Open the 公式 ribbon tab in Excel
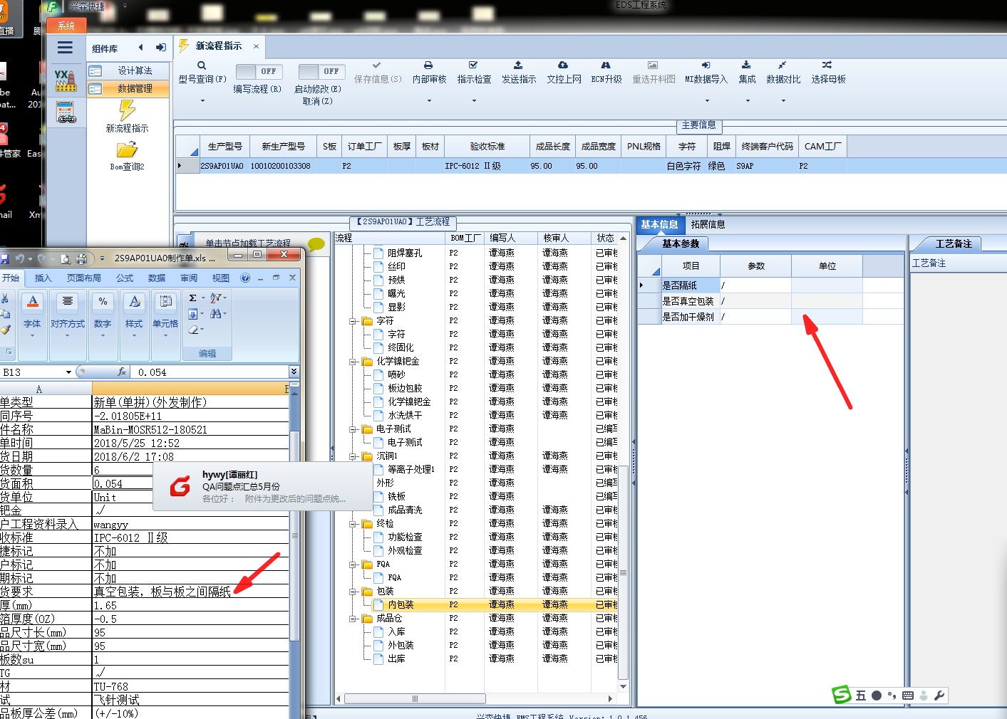 pos(125,278)
